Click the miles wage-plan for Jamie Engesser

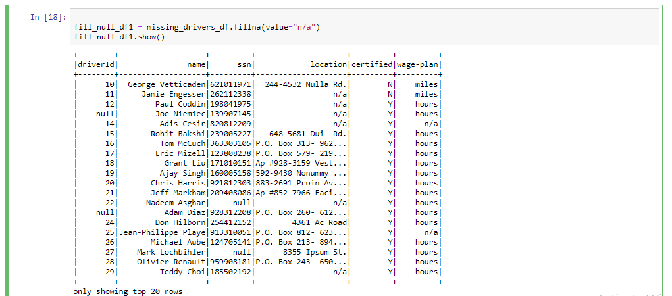(426, 94)
